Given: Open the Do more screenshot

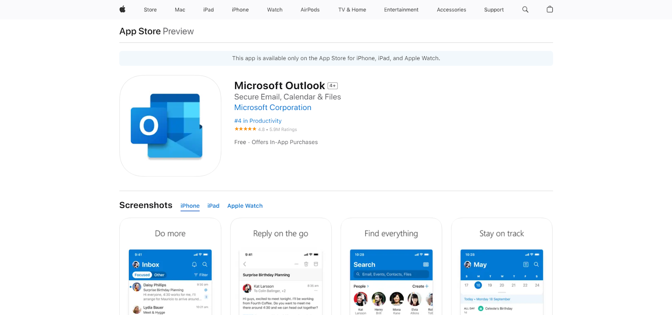Looking at the screenshot, I should click(x=170, y=266).
